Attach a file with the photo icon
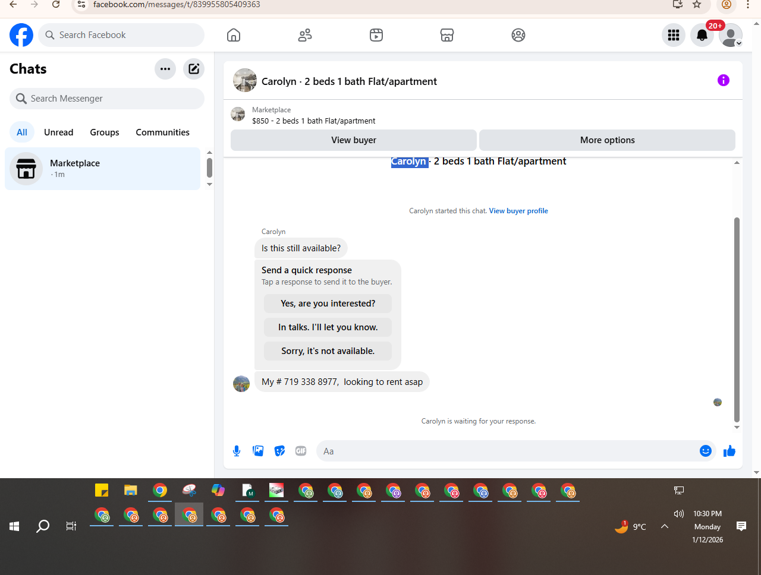 (258, 451)
